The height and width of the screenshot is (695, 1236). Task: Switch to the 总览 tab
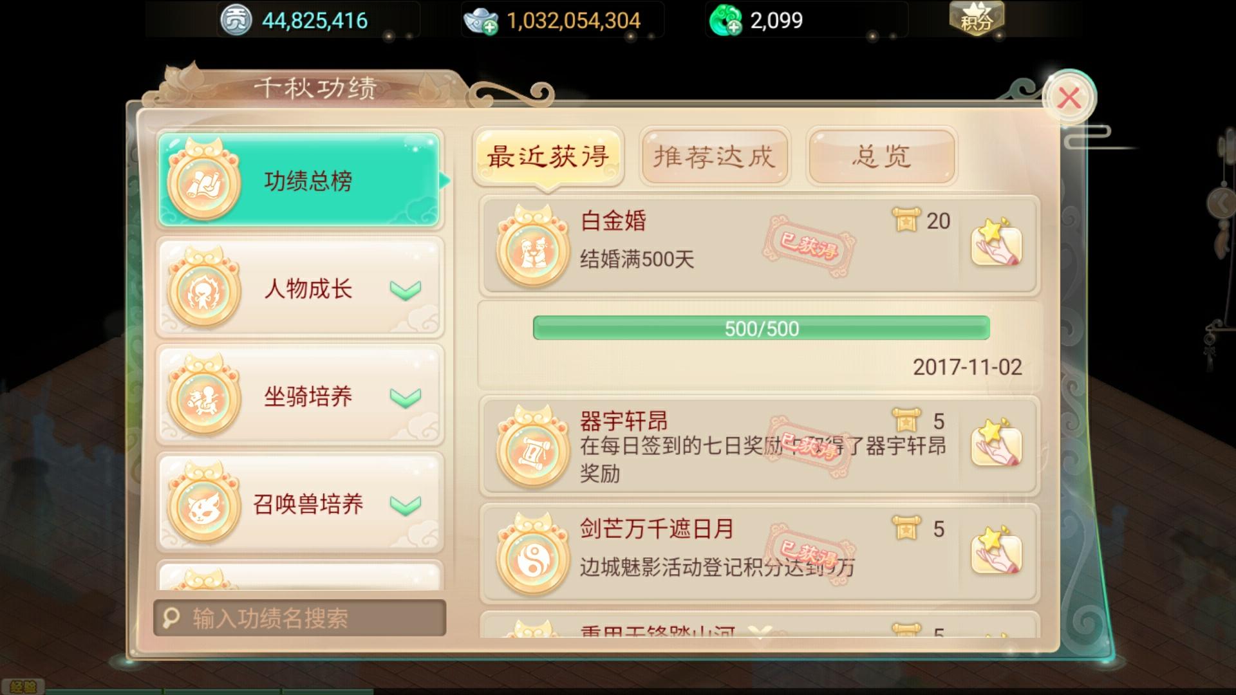pos(882,156)
